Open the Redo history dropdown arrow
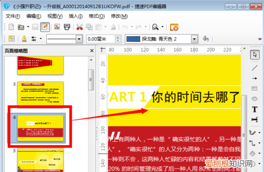 coord(146,26)
